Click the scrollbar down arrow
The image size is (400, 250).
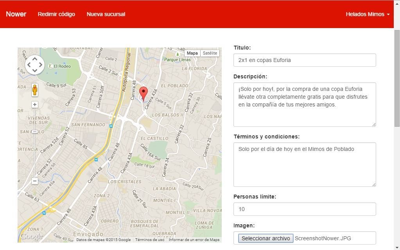coord(397,247)
